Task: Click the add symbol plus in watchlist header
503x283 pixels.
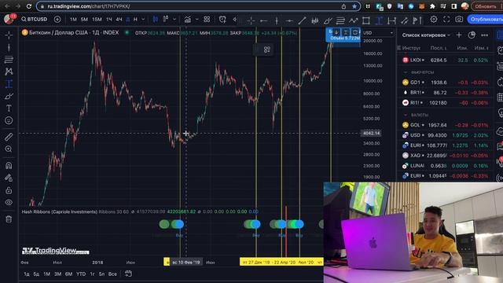Action: point(459,35)
